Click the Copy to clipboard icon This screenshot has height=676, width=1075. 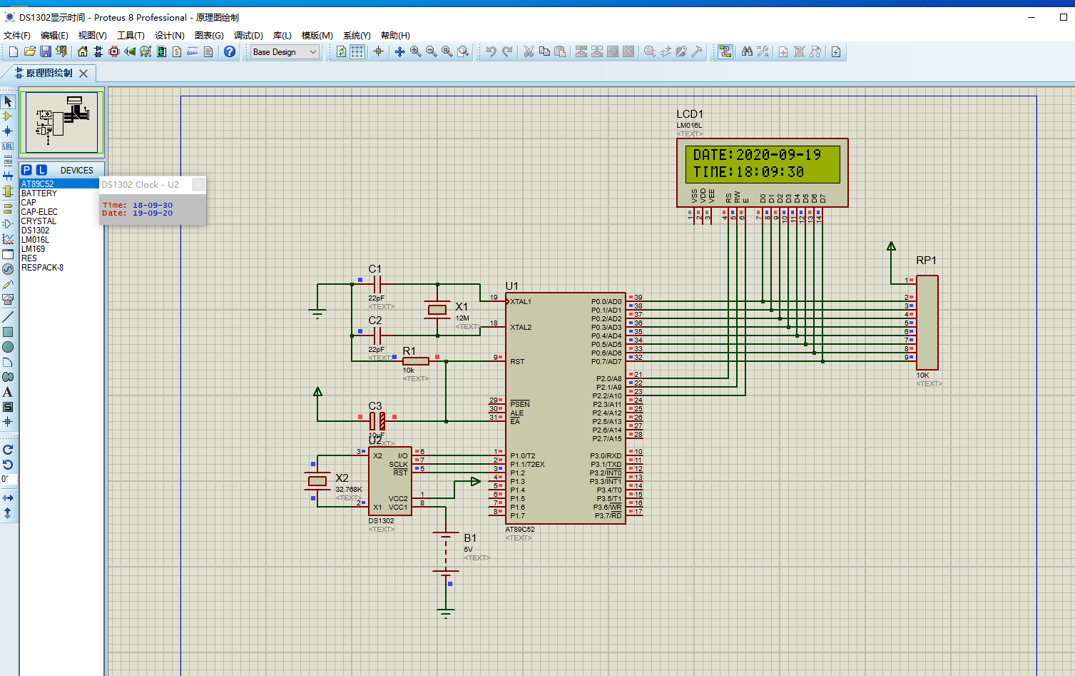(544, 51)
